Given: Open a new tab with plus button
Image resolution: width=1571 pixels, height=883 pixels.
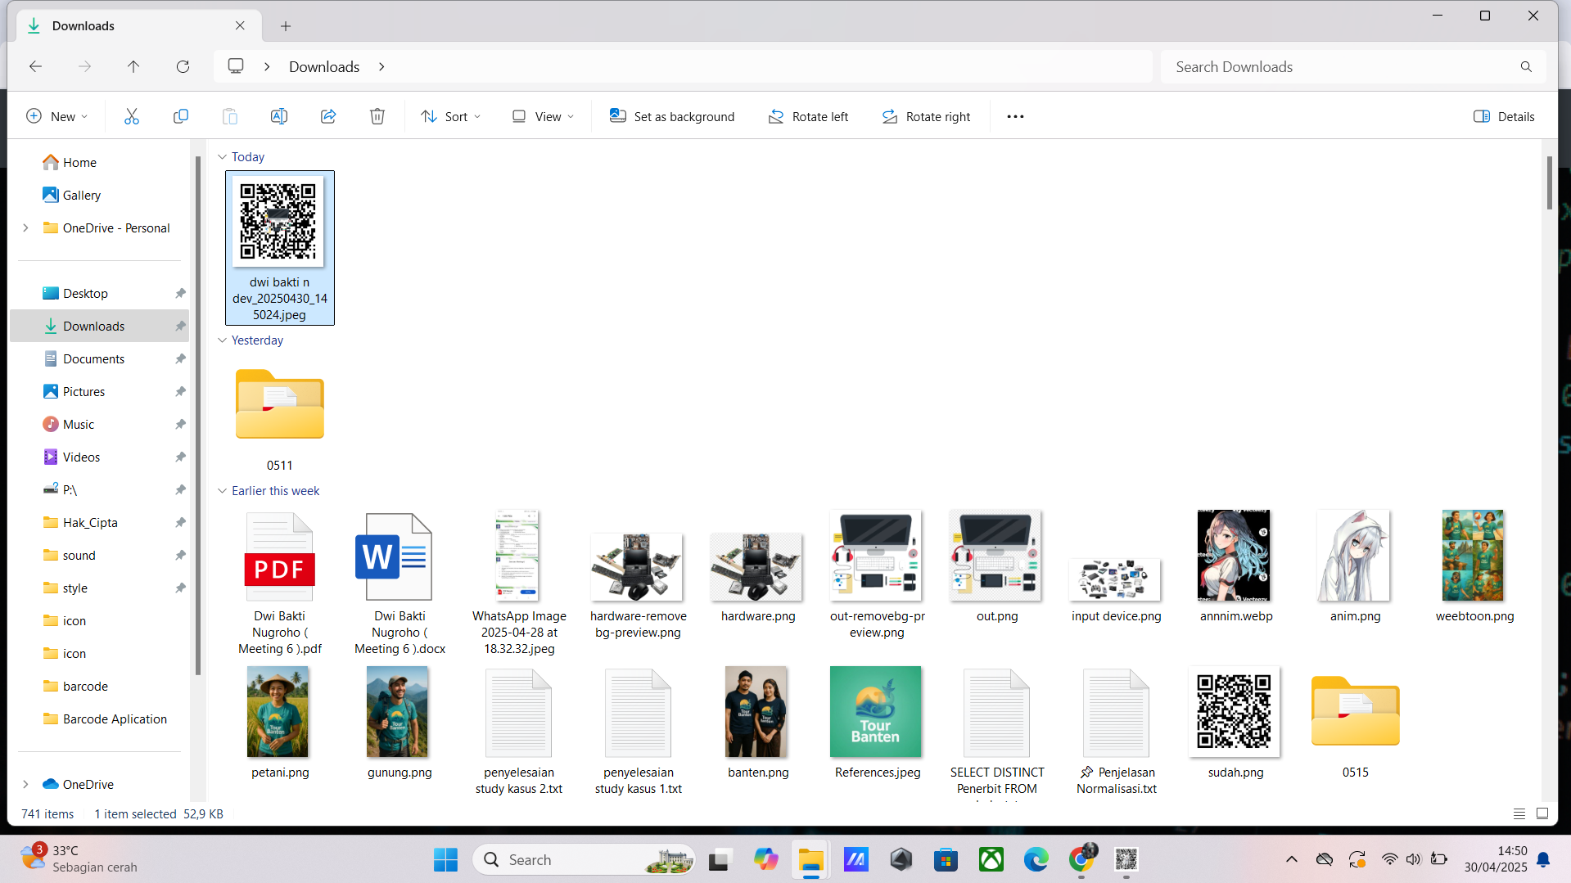Looking at the screenshot, I should [286, 26].
